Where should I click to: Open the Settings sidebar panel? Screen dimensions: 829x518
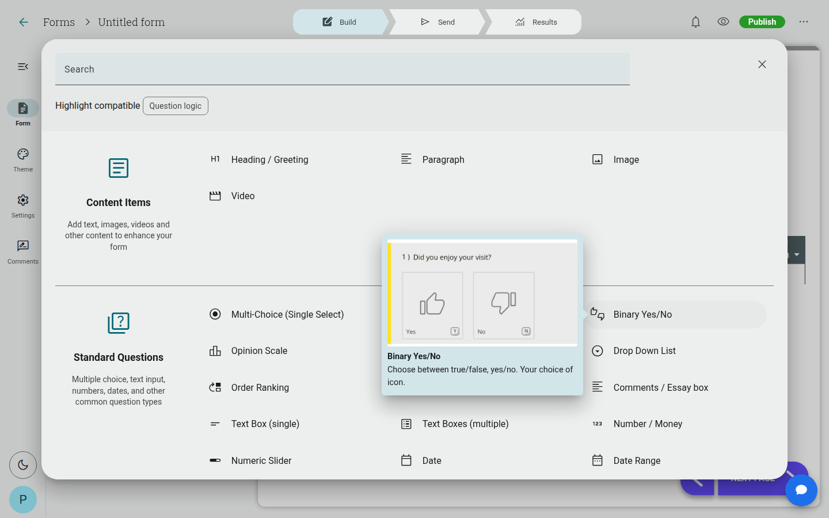pyautogui.click(x=23, y=206)
